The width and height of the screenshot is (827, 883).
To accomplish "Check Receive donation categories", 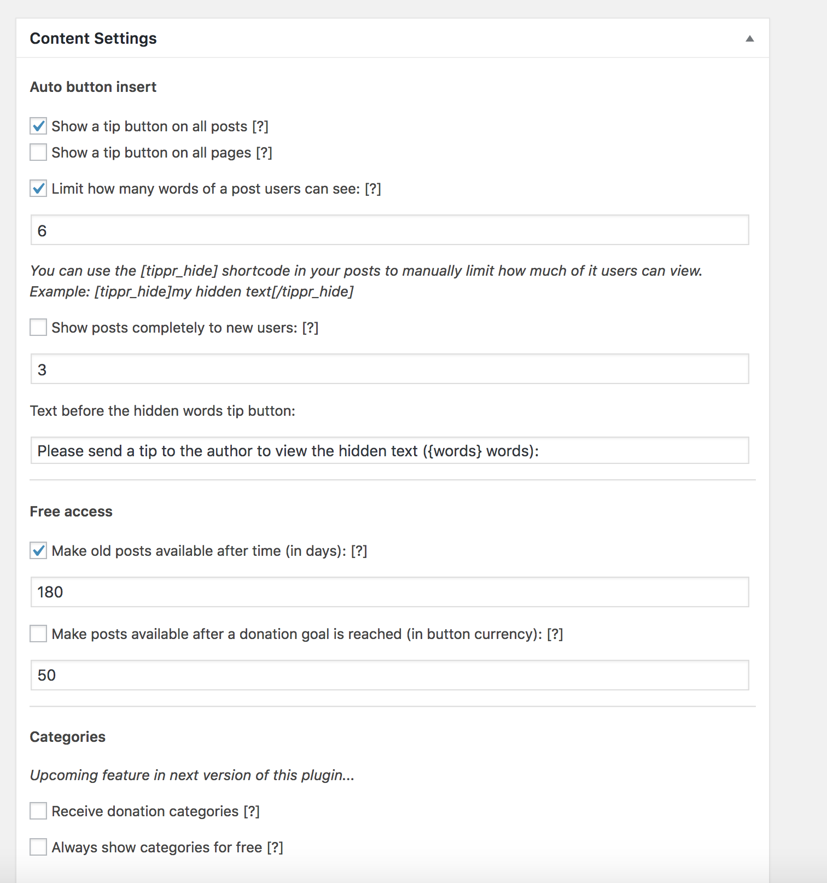I will pyautogui.click(x=38, y=811).
